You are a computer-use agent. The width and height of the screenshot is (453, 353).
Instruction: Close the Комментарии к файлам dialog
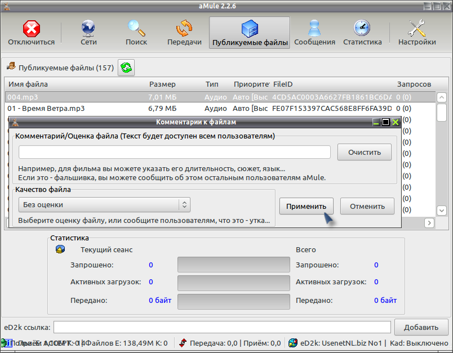pos(396,122)
